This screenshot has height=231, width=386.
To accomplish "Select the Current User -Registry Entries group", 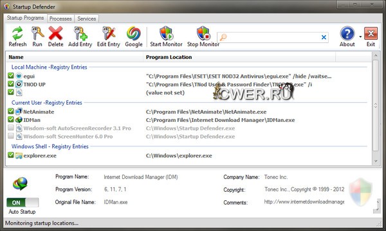I will point(47,103).
